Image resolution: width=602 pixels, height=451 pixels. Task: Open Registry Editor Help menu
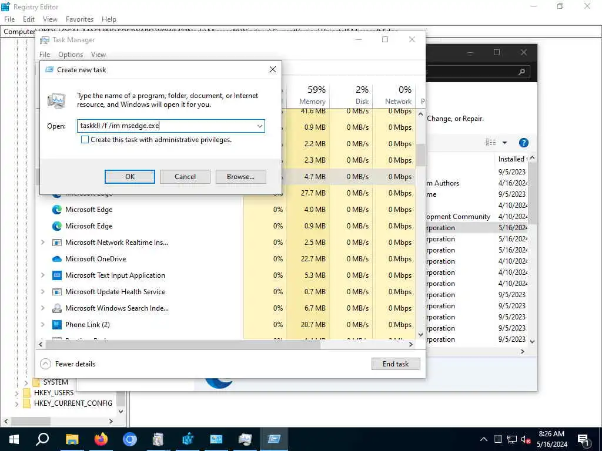pyautogui.click(x=109, y=19)
